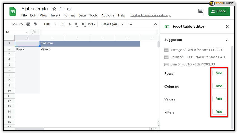Image resolution: width=238 pixels, height=134 pixels.
Task: Click the green Share button
Action: [219, 11]
